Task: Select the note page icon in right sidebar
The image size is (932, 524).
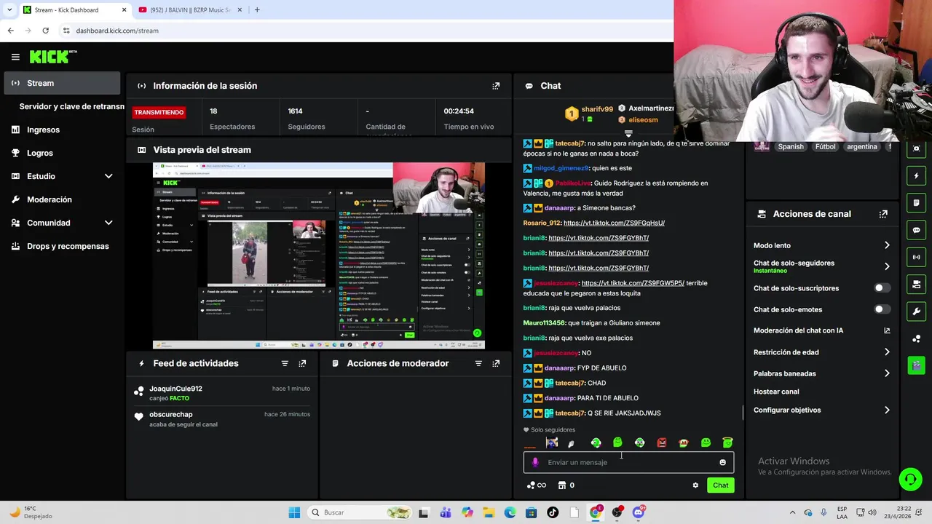Action: pos(916,202)
